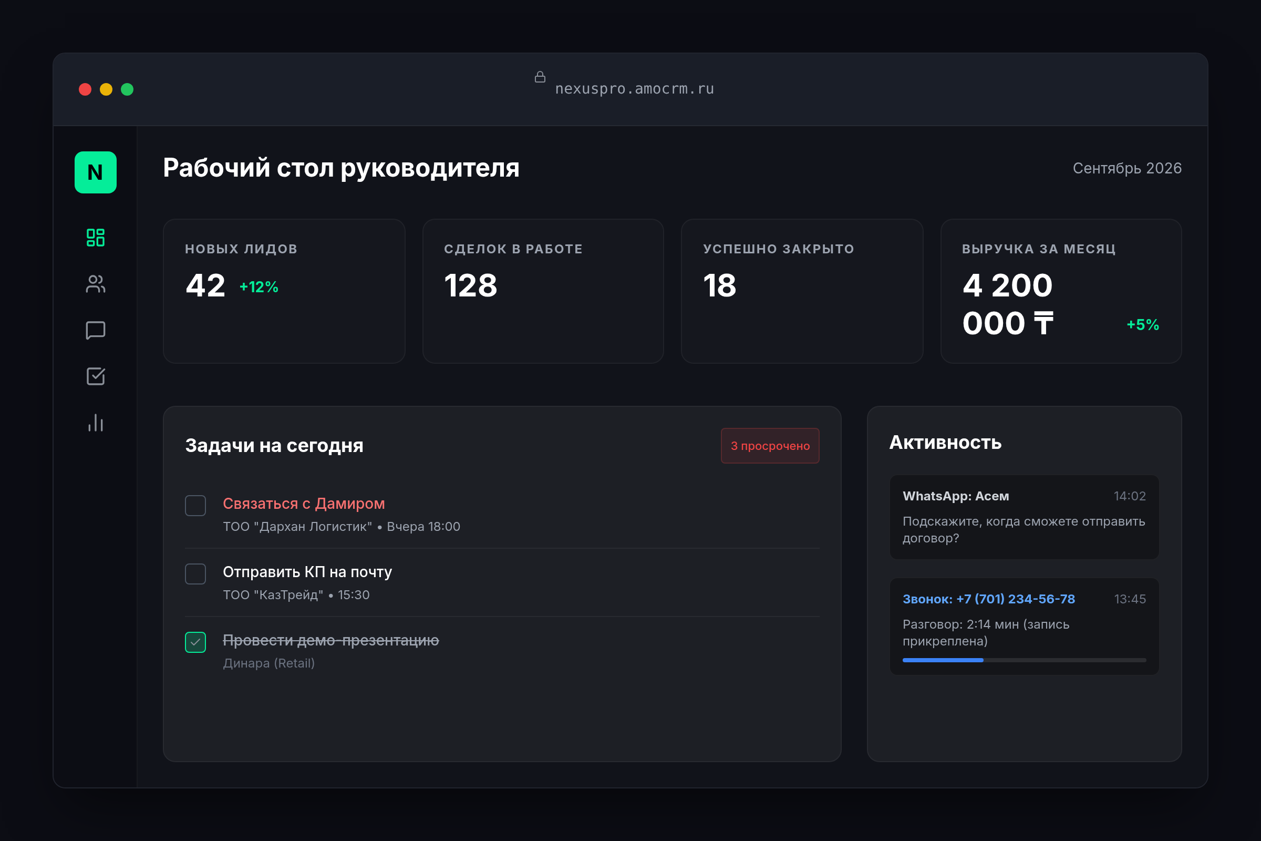Screen dimensions: 1261x841
Task: Click the 'Сентябрь 2026' period label
Action: click(x=1126, y=168)
